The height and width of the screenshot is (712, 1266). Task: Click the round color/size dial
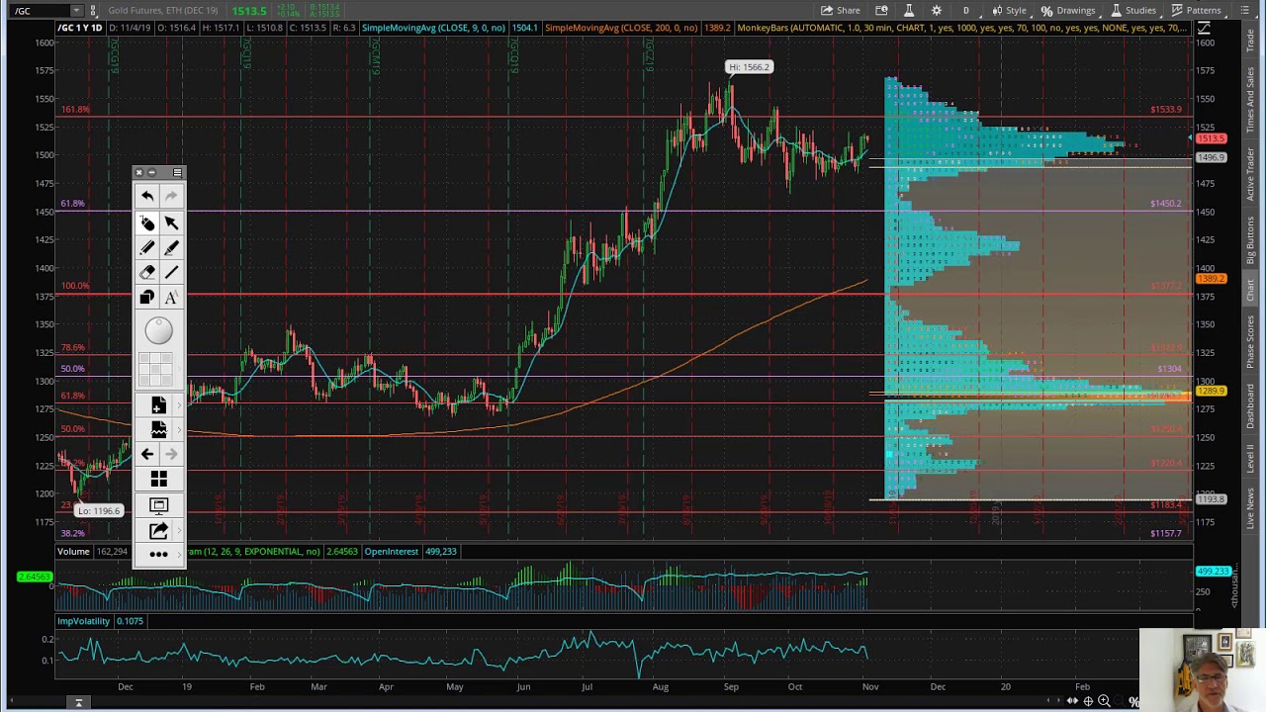[x=158, y=331]
